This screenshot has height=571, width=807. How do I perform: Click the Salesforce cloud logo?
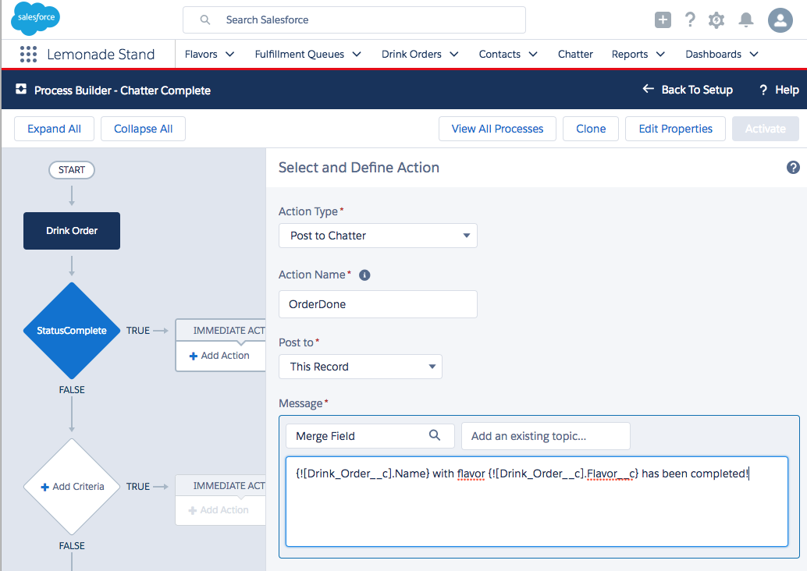click(x=35, y=19)
